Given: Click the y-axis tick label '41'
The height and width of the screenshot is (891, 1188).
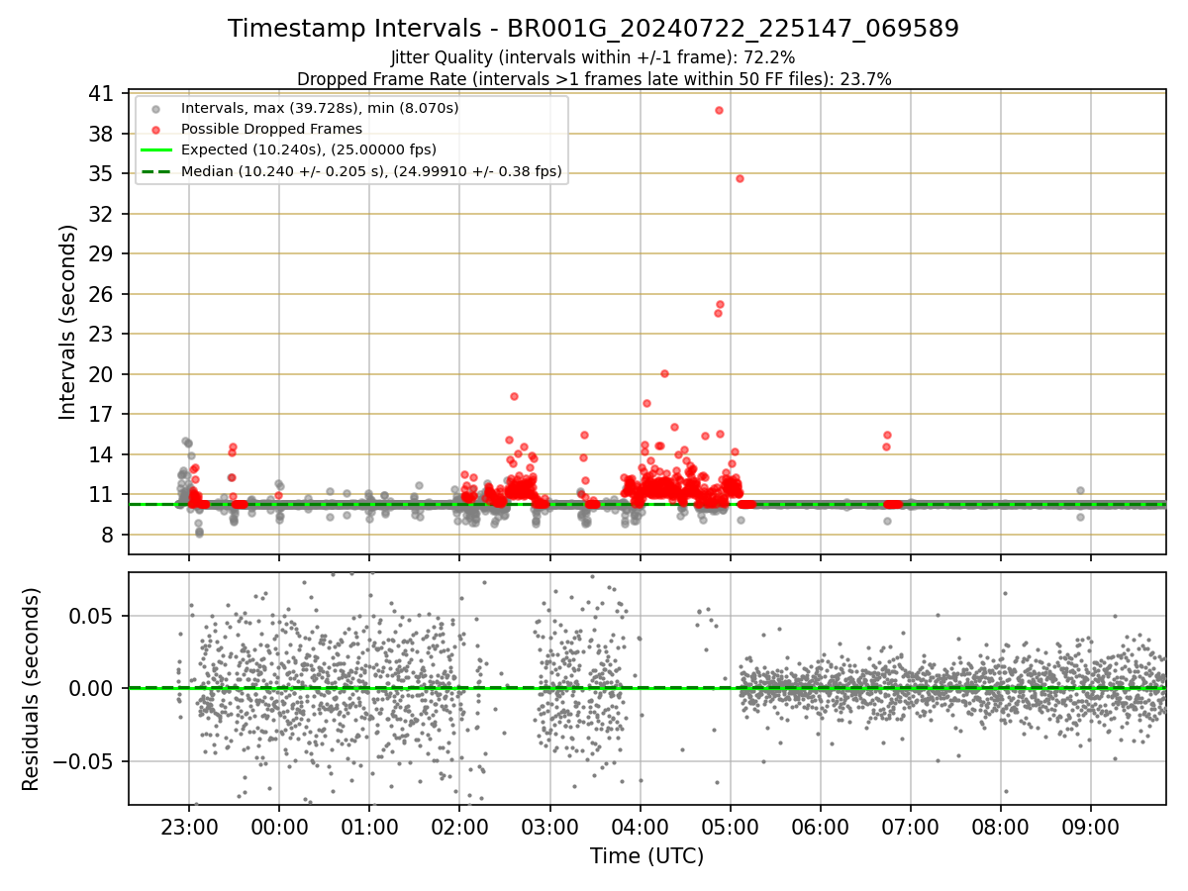Looking at the screenshot, I should [x=101, y=94].
